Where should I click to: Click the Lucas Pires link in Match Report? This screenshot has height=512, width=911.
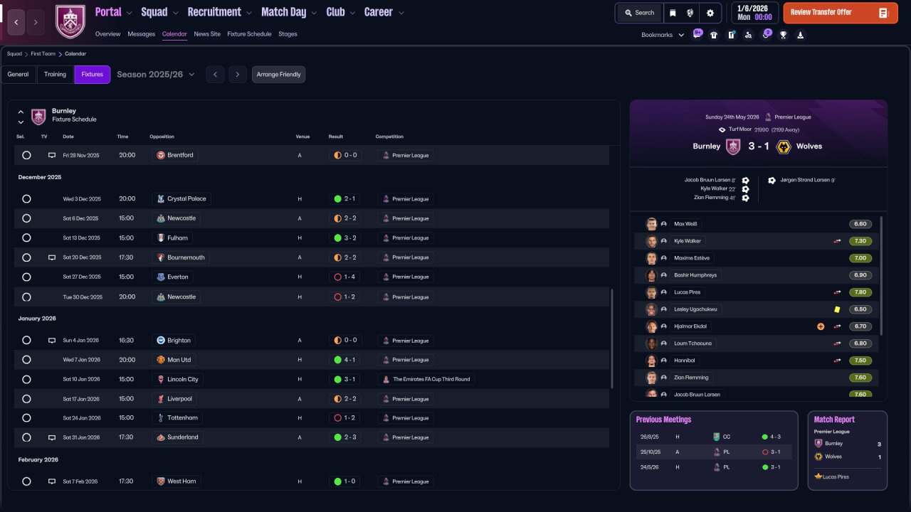(x=836, y=476)
